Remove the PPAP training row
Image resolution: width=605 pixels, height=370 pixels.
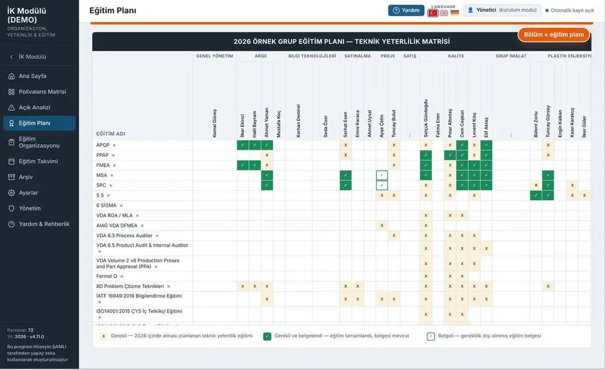point(114,156)
